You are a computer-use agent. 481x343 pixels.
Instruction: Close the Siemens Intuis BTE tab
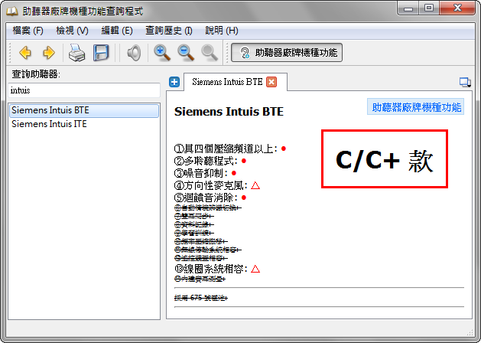pyautogui.click(x=271, y=82)
